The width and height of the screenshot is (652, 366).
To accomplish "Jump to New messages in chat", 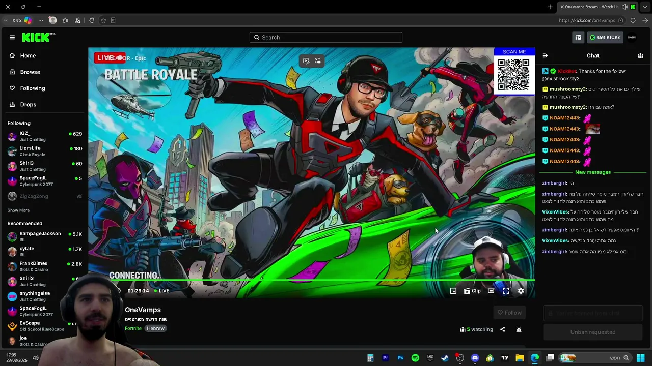I will 593,172.
